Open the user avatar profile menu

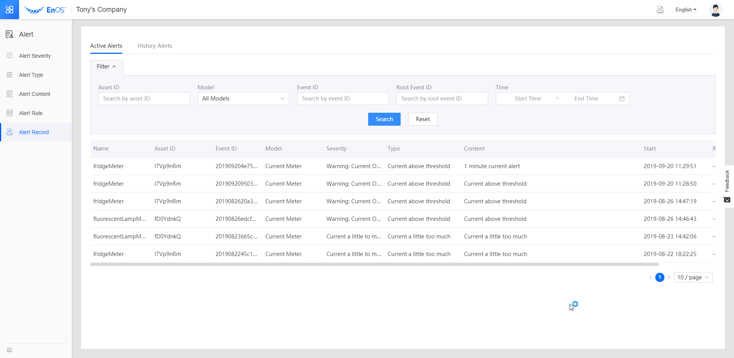[x=715, y=10]
